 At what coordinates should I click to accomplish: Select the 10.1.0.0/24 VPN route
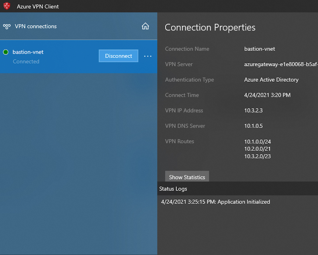257,141
